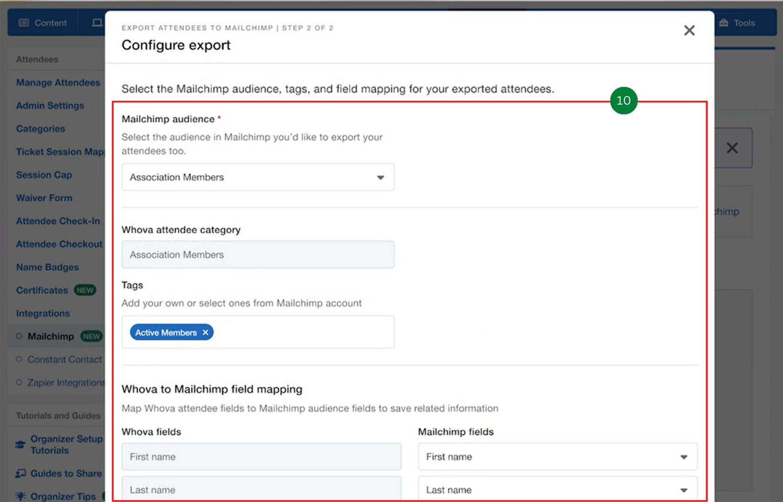Open Admin Settings in the sidebar

pos(50,106)
